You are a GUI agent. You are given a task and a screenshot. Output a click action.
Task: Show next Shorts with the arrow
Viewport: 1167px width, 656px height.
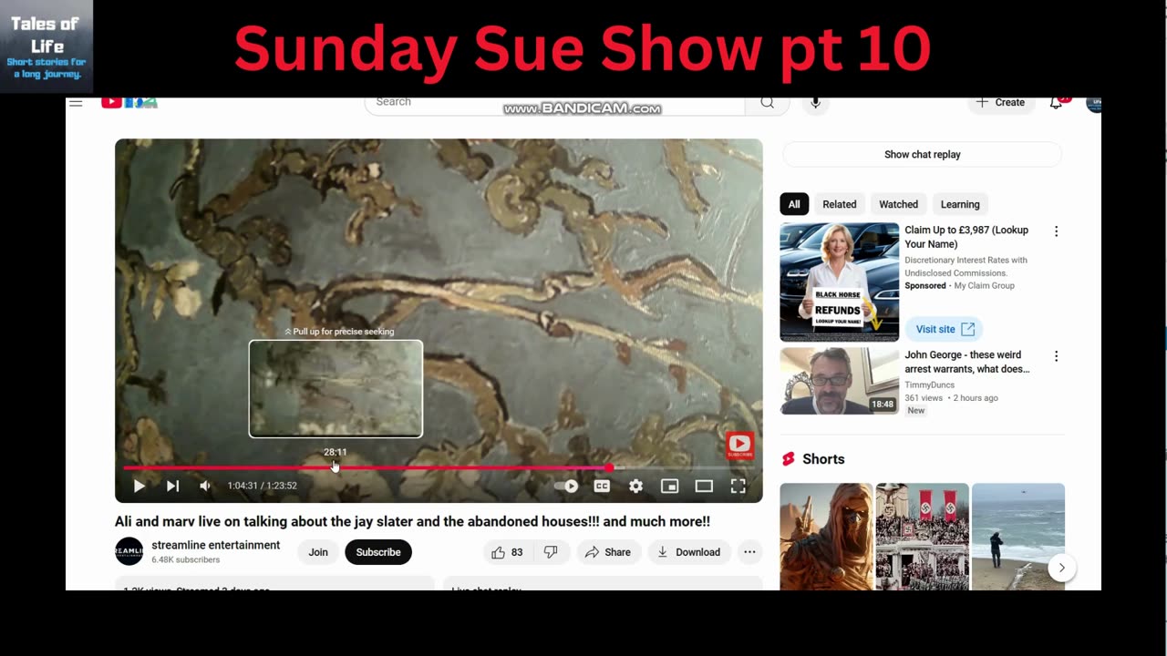(x=1061, y=568)
